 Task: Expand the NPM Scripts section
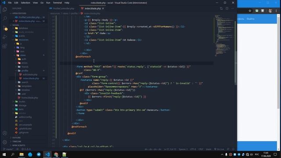click(18, 145)
